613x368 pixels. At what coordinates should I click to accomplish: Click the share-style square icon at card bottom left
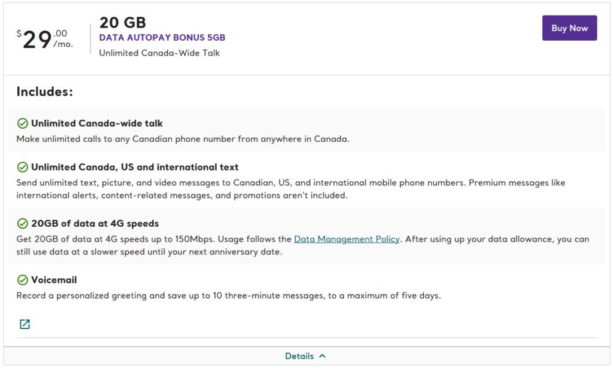pos(25,324)
